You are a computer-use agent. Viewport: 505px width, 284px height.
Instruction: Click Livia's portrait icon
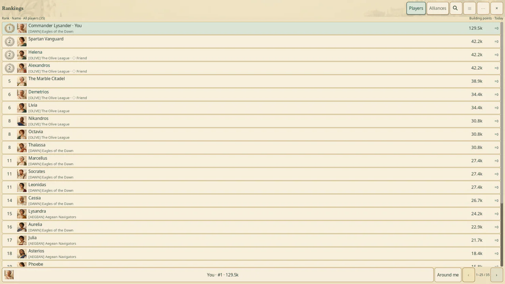click(22, 108)
